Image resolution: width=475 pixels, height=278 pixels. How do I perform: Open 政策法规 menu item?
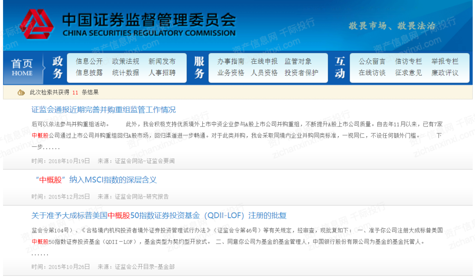point(125,61)
